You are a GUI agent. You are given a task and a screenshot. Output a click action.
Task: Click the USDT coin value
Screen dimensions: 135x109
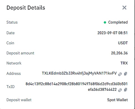pyautogui.click(x=123, y=43)
